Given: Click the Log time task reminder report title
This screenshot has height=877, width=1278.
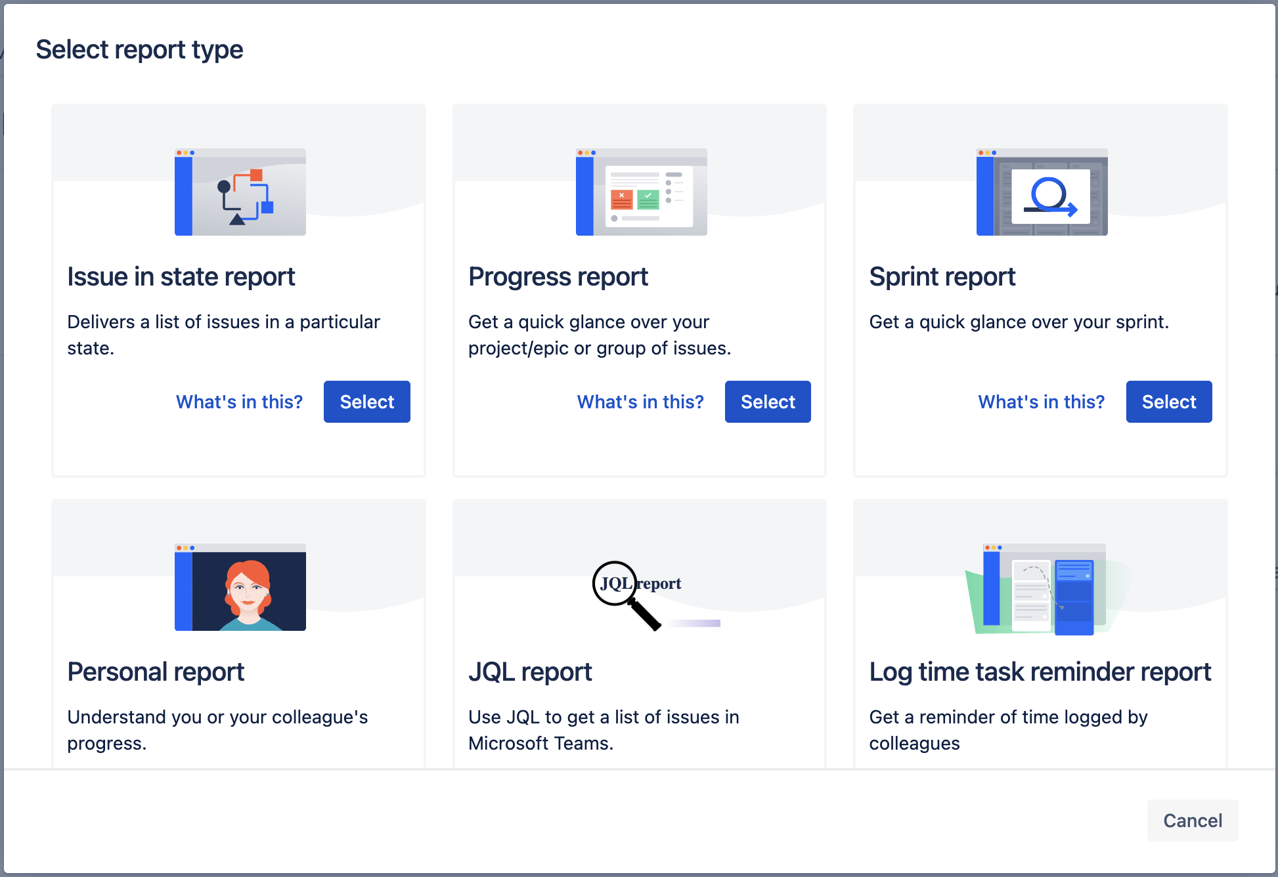Looking at the screenshot, I should (x=1040, y=672).
